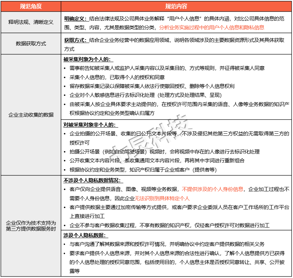
Task: Click the '规范角度' column header
Action: tap(31, 6)
